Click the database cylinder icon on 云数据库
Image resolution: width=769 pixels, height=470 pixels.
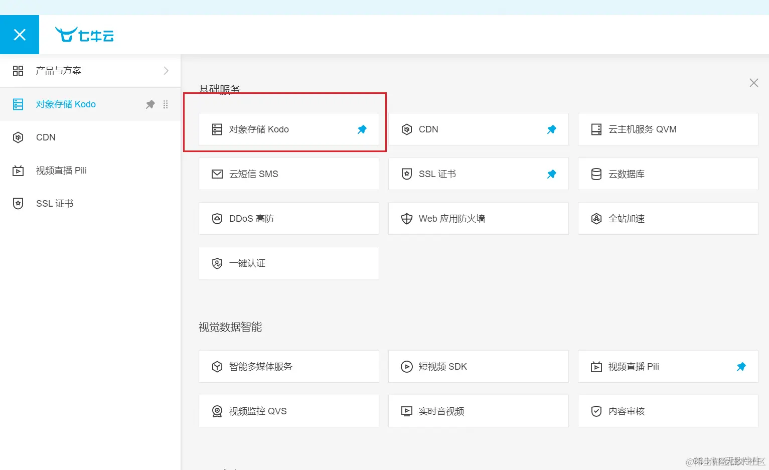click(596, 174)
